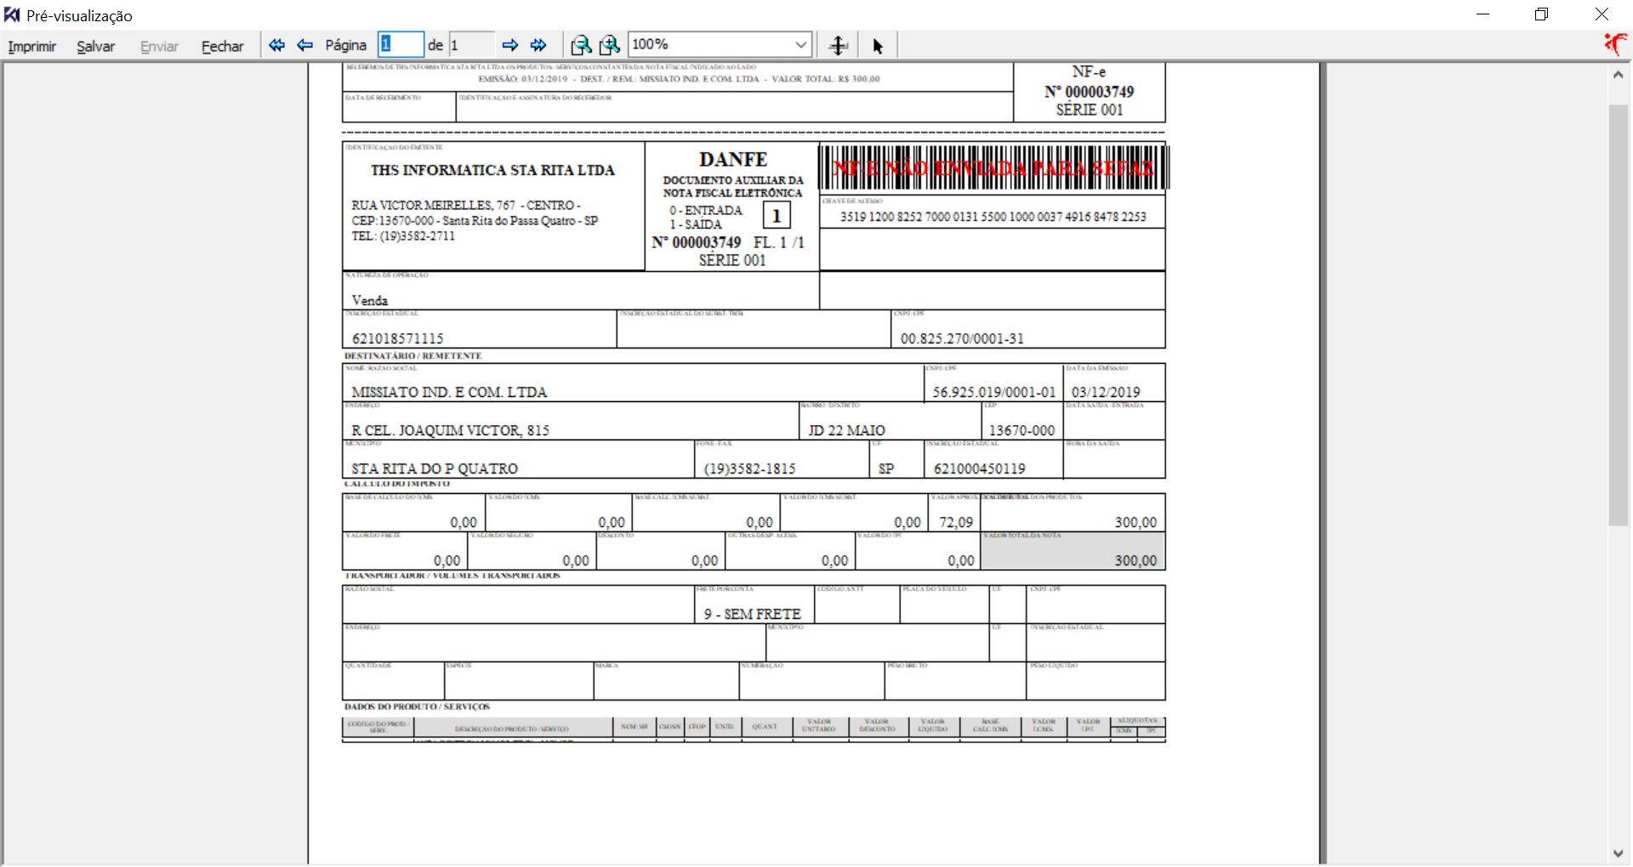
Task: Click the Venda operation nature text
Action: [x=369, y=300]
